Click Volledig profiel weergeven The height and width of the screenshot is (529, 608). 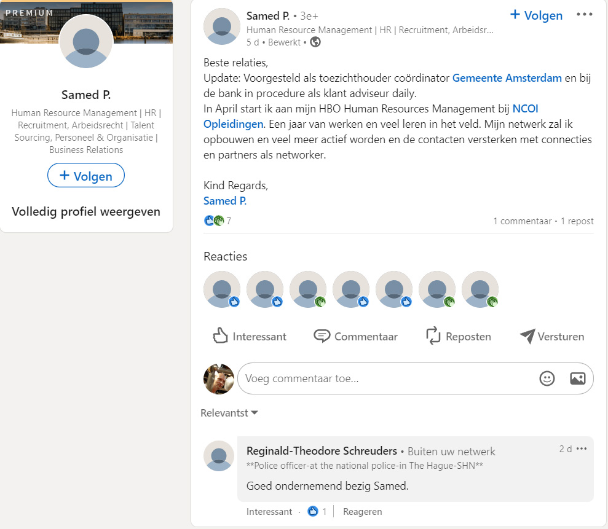point(85,211)
